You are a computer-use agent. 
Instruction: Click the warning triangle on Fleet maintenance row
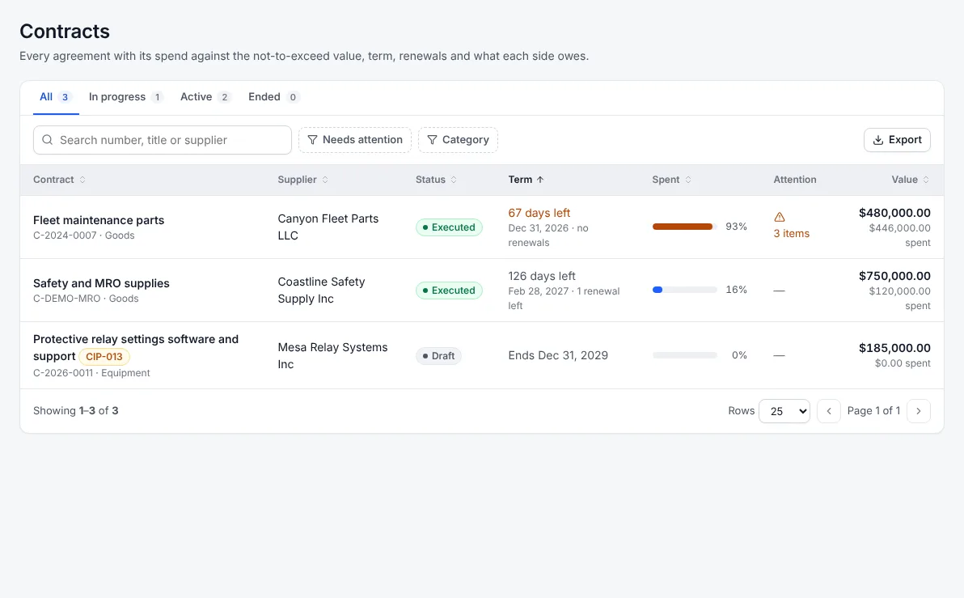click(780, 217)
